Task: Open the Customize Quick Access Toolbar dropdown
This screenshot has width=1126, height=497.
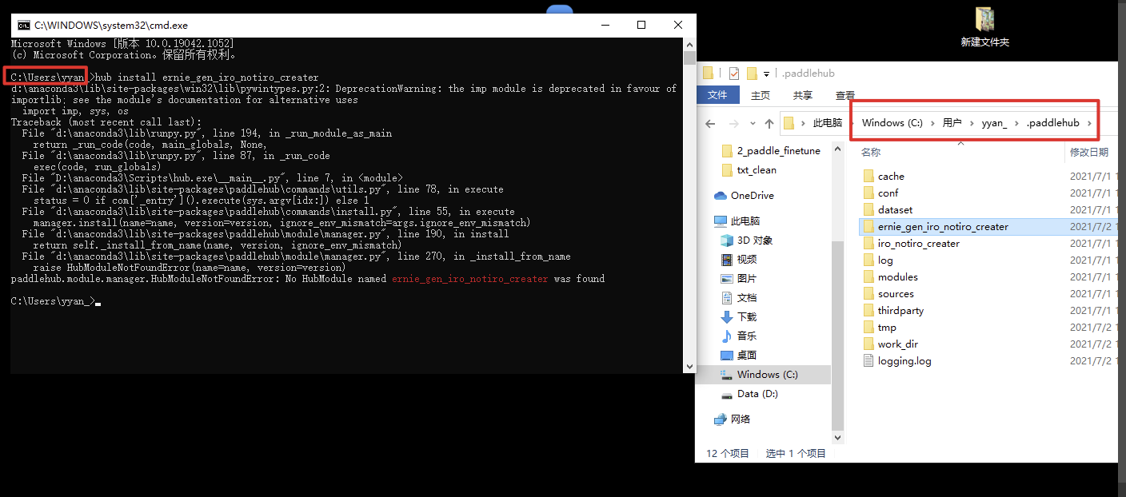Action: pyautogui.click(x=766, y=74)
